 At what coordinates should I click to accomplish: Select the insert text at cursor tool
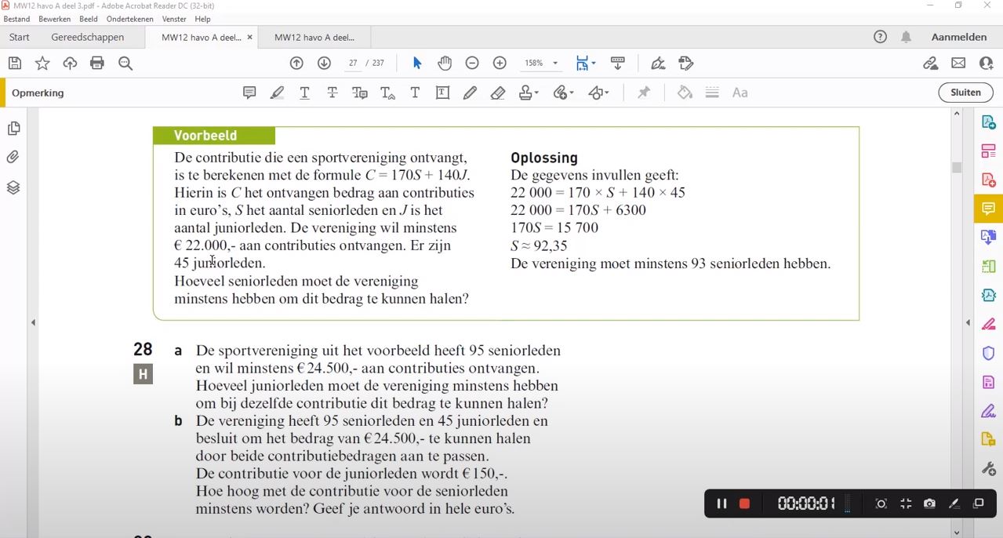387,93
